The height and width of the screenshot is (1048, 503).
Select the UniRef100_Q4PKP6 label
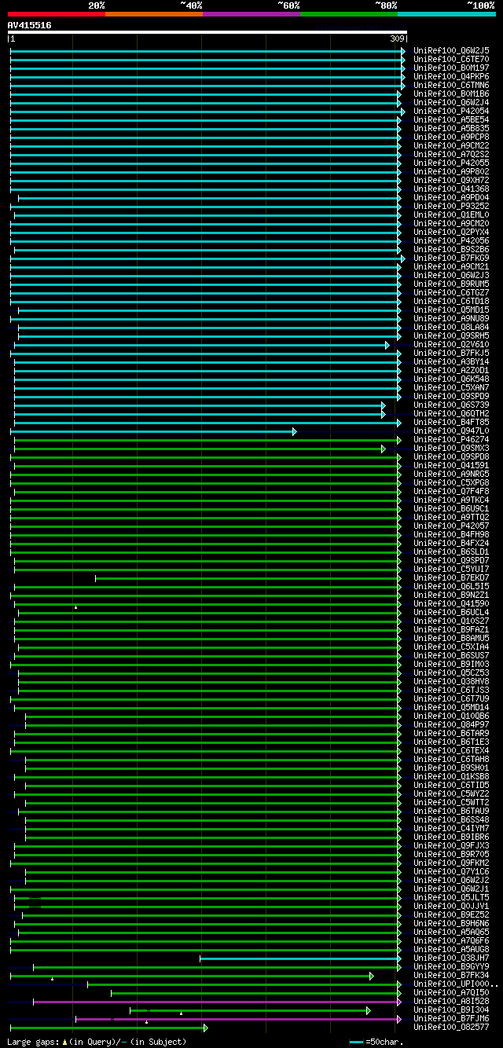coord(451,76)
